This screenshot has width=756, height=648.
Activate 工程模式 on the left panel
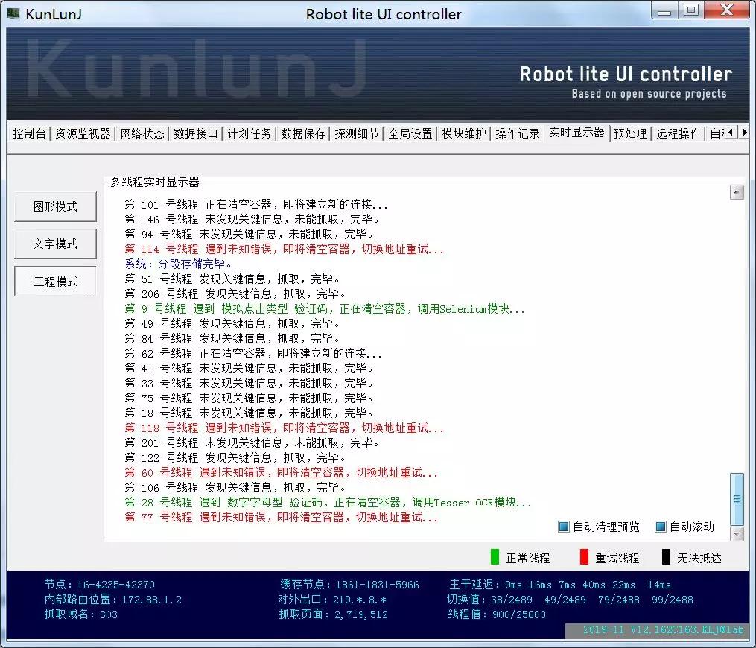[54, 281]
